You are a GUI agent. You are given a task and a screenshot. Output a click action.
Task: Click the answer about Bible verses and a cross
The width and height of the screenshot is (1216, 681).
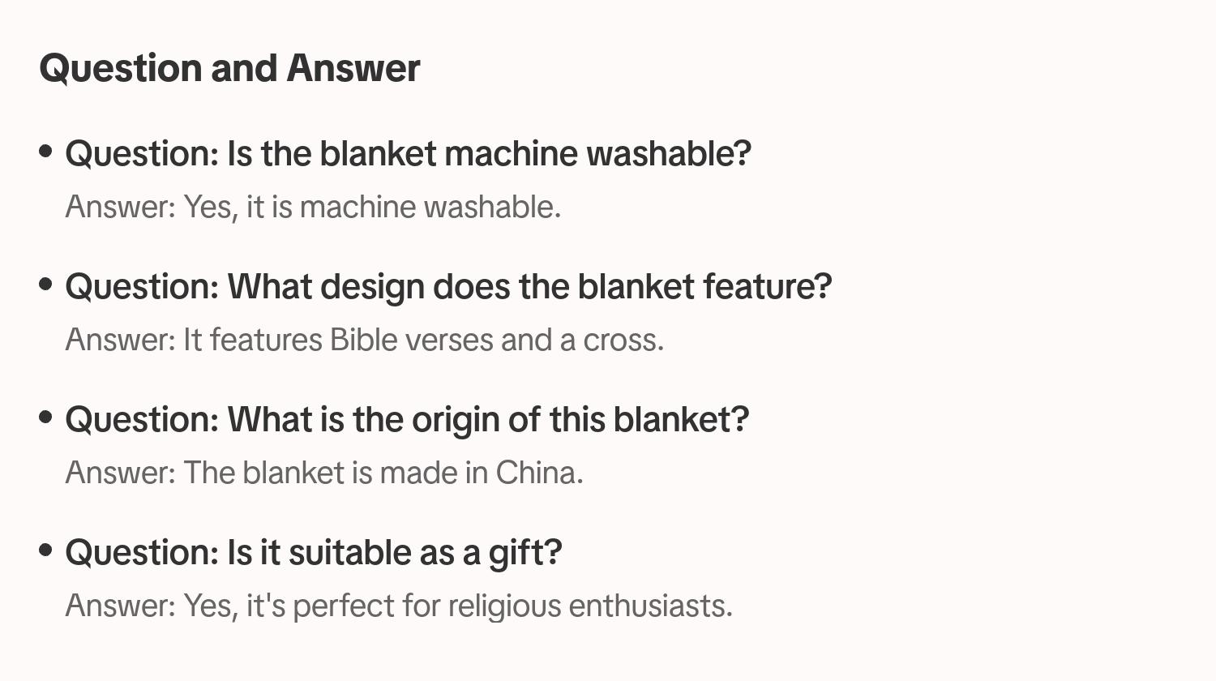pyautogui.click(x=365, y=340)
